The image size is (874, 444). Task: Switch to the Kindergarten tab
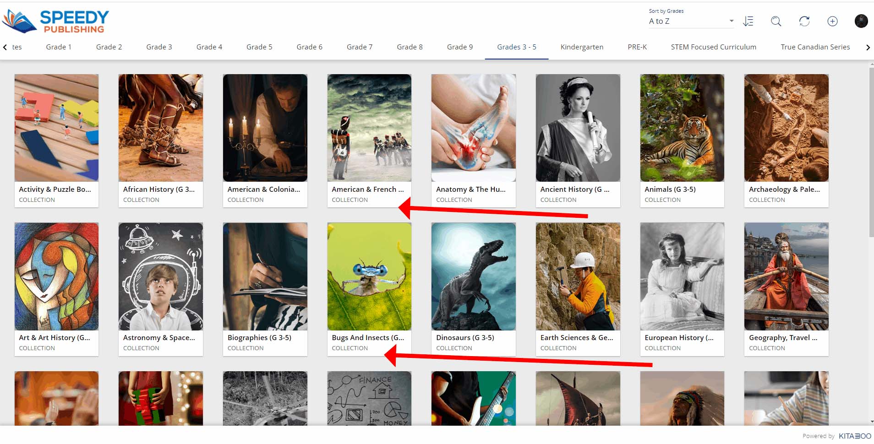pos(582,47)
